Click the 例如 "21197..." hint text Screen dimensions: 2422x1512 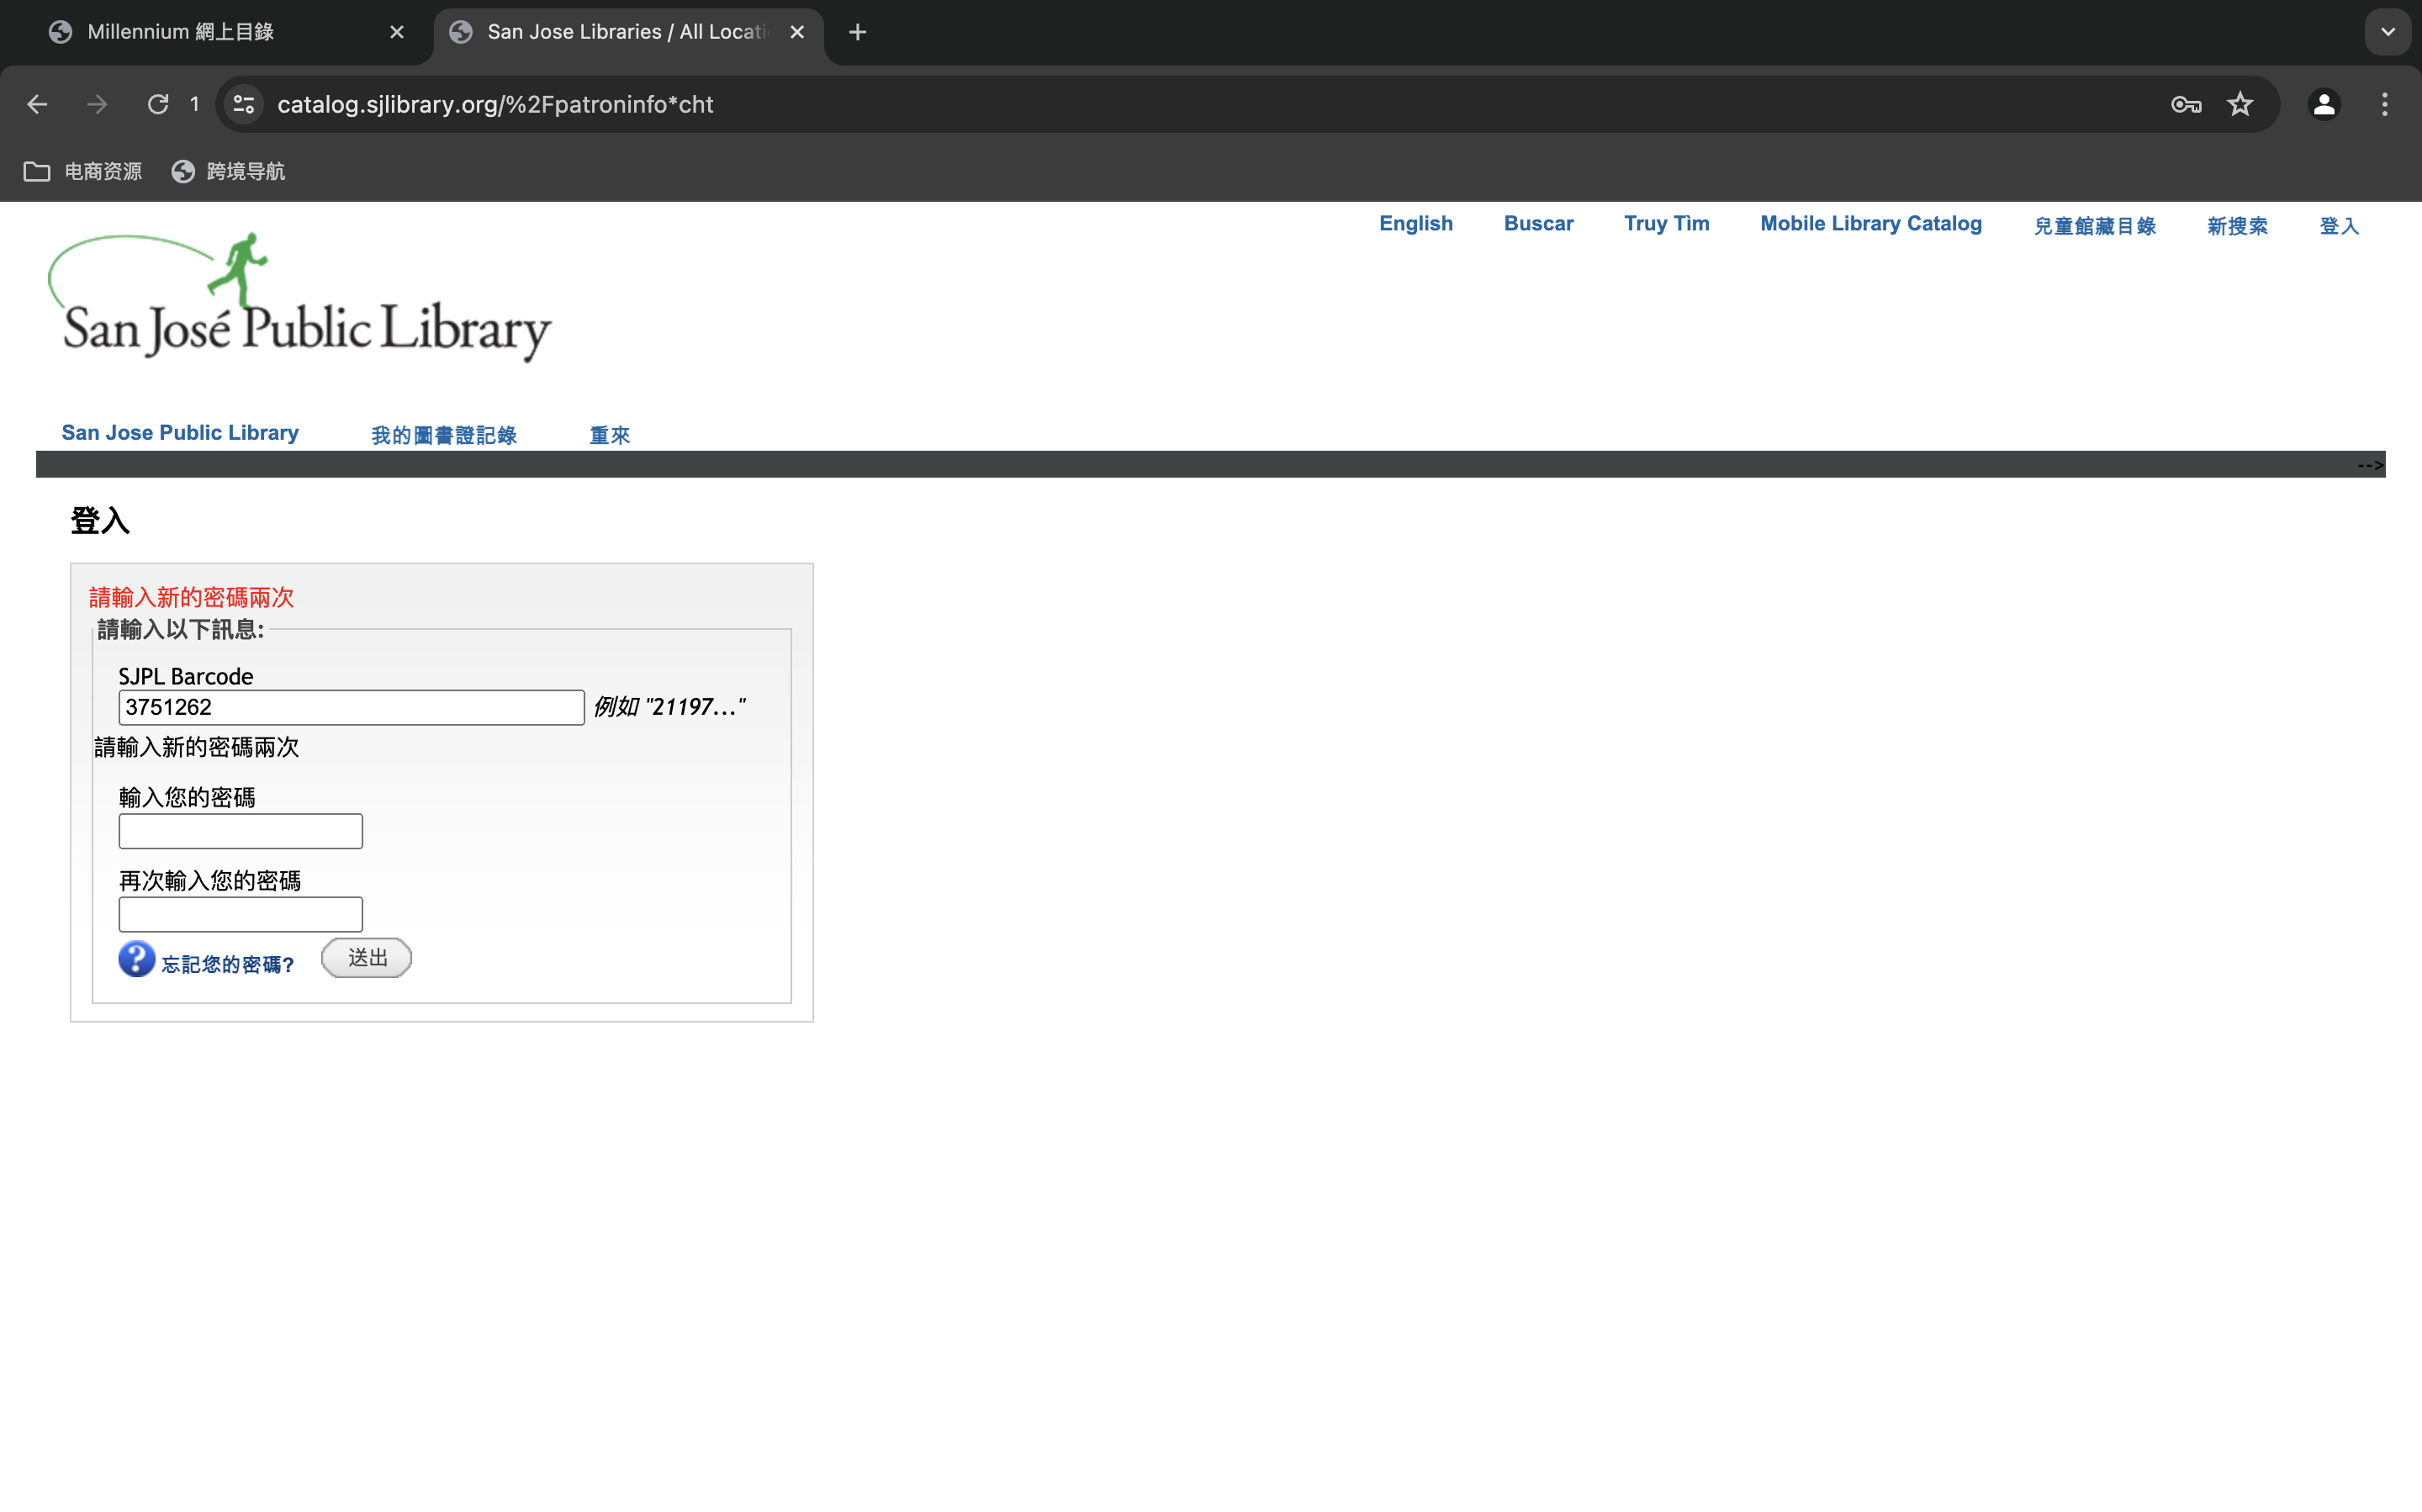tap(669, 707)
